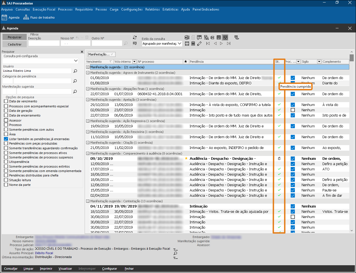This screenshot has width=356, height=273.
Task: Open the Relatórios menu
Action: tap(153, 9)
